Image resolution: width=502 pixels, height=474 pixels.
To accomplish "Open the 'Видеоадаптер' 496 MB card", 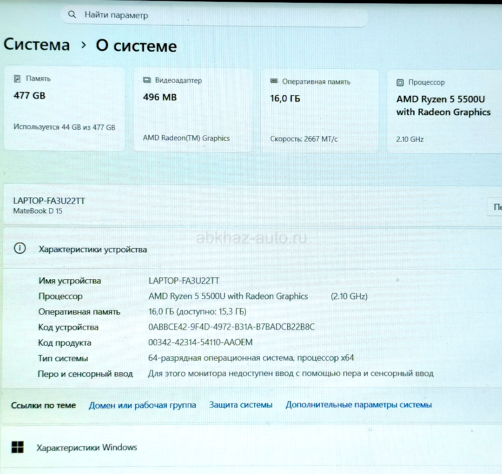I will pyautogui.click(x=193, y=110).
